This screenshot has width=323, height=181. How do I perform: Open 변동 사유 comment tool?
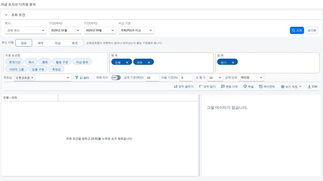pos(229,87)
